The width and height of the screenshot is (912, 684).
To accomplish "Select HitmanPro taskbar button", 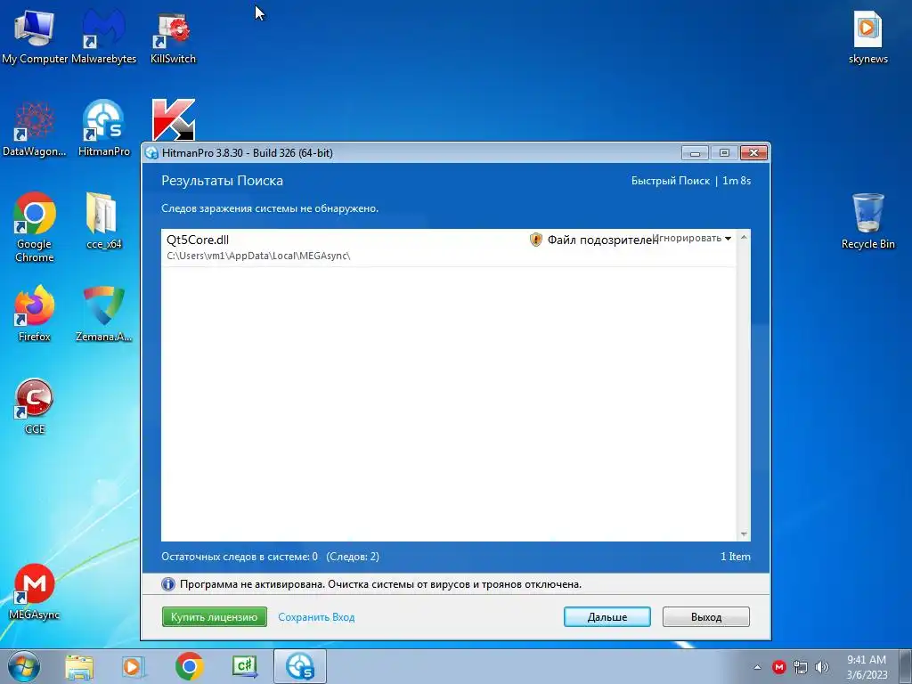I will [x=300, y=666].
